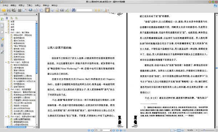The image size is (218, 132).
Task: Select the 版权 bookmark
Action: pyautogui.click(x=12, y=27)
